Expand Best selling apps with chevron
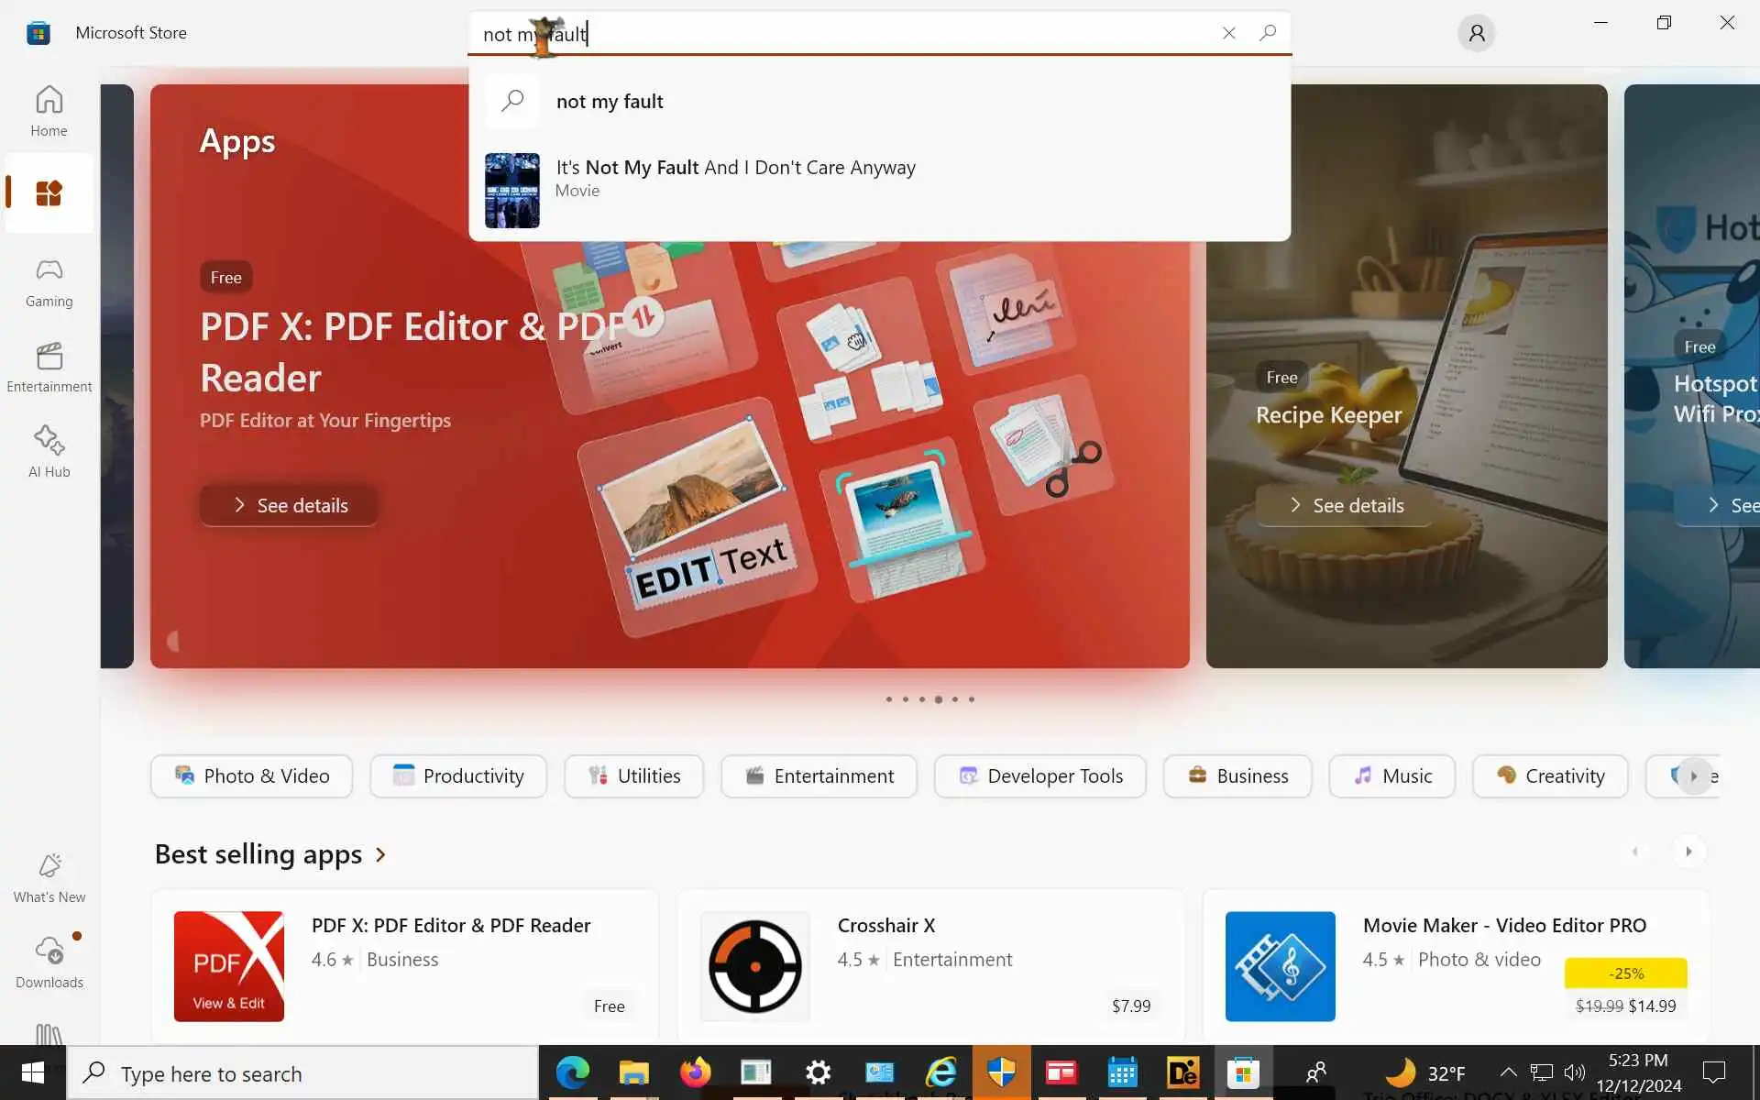Image resolution: width=1760 pixels, height=1100 pixels. click(x=380, y=855)
